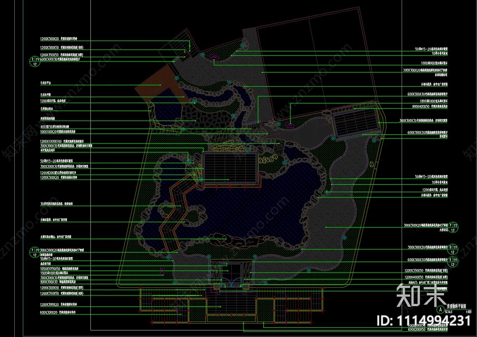The height and width of the screenshot is (337, 477).
Task: Click the 1200X300X20 annotation at top left
Action: click(47, 37)
